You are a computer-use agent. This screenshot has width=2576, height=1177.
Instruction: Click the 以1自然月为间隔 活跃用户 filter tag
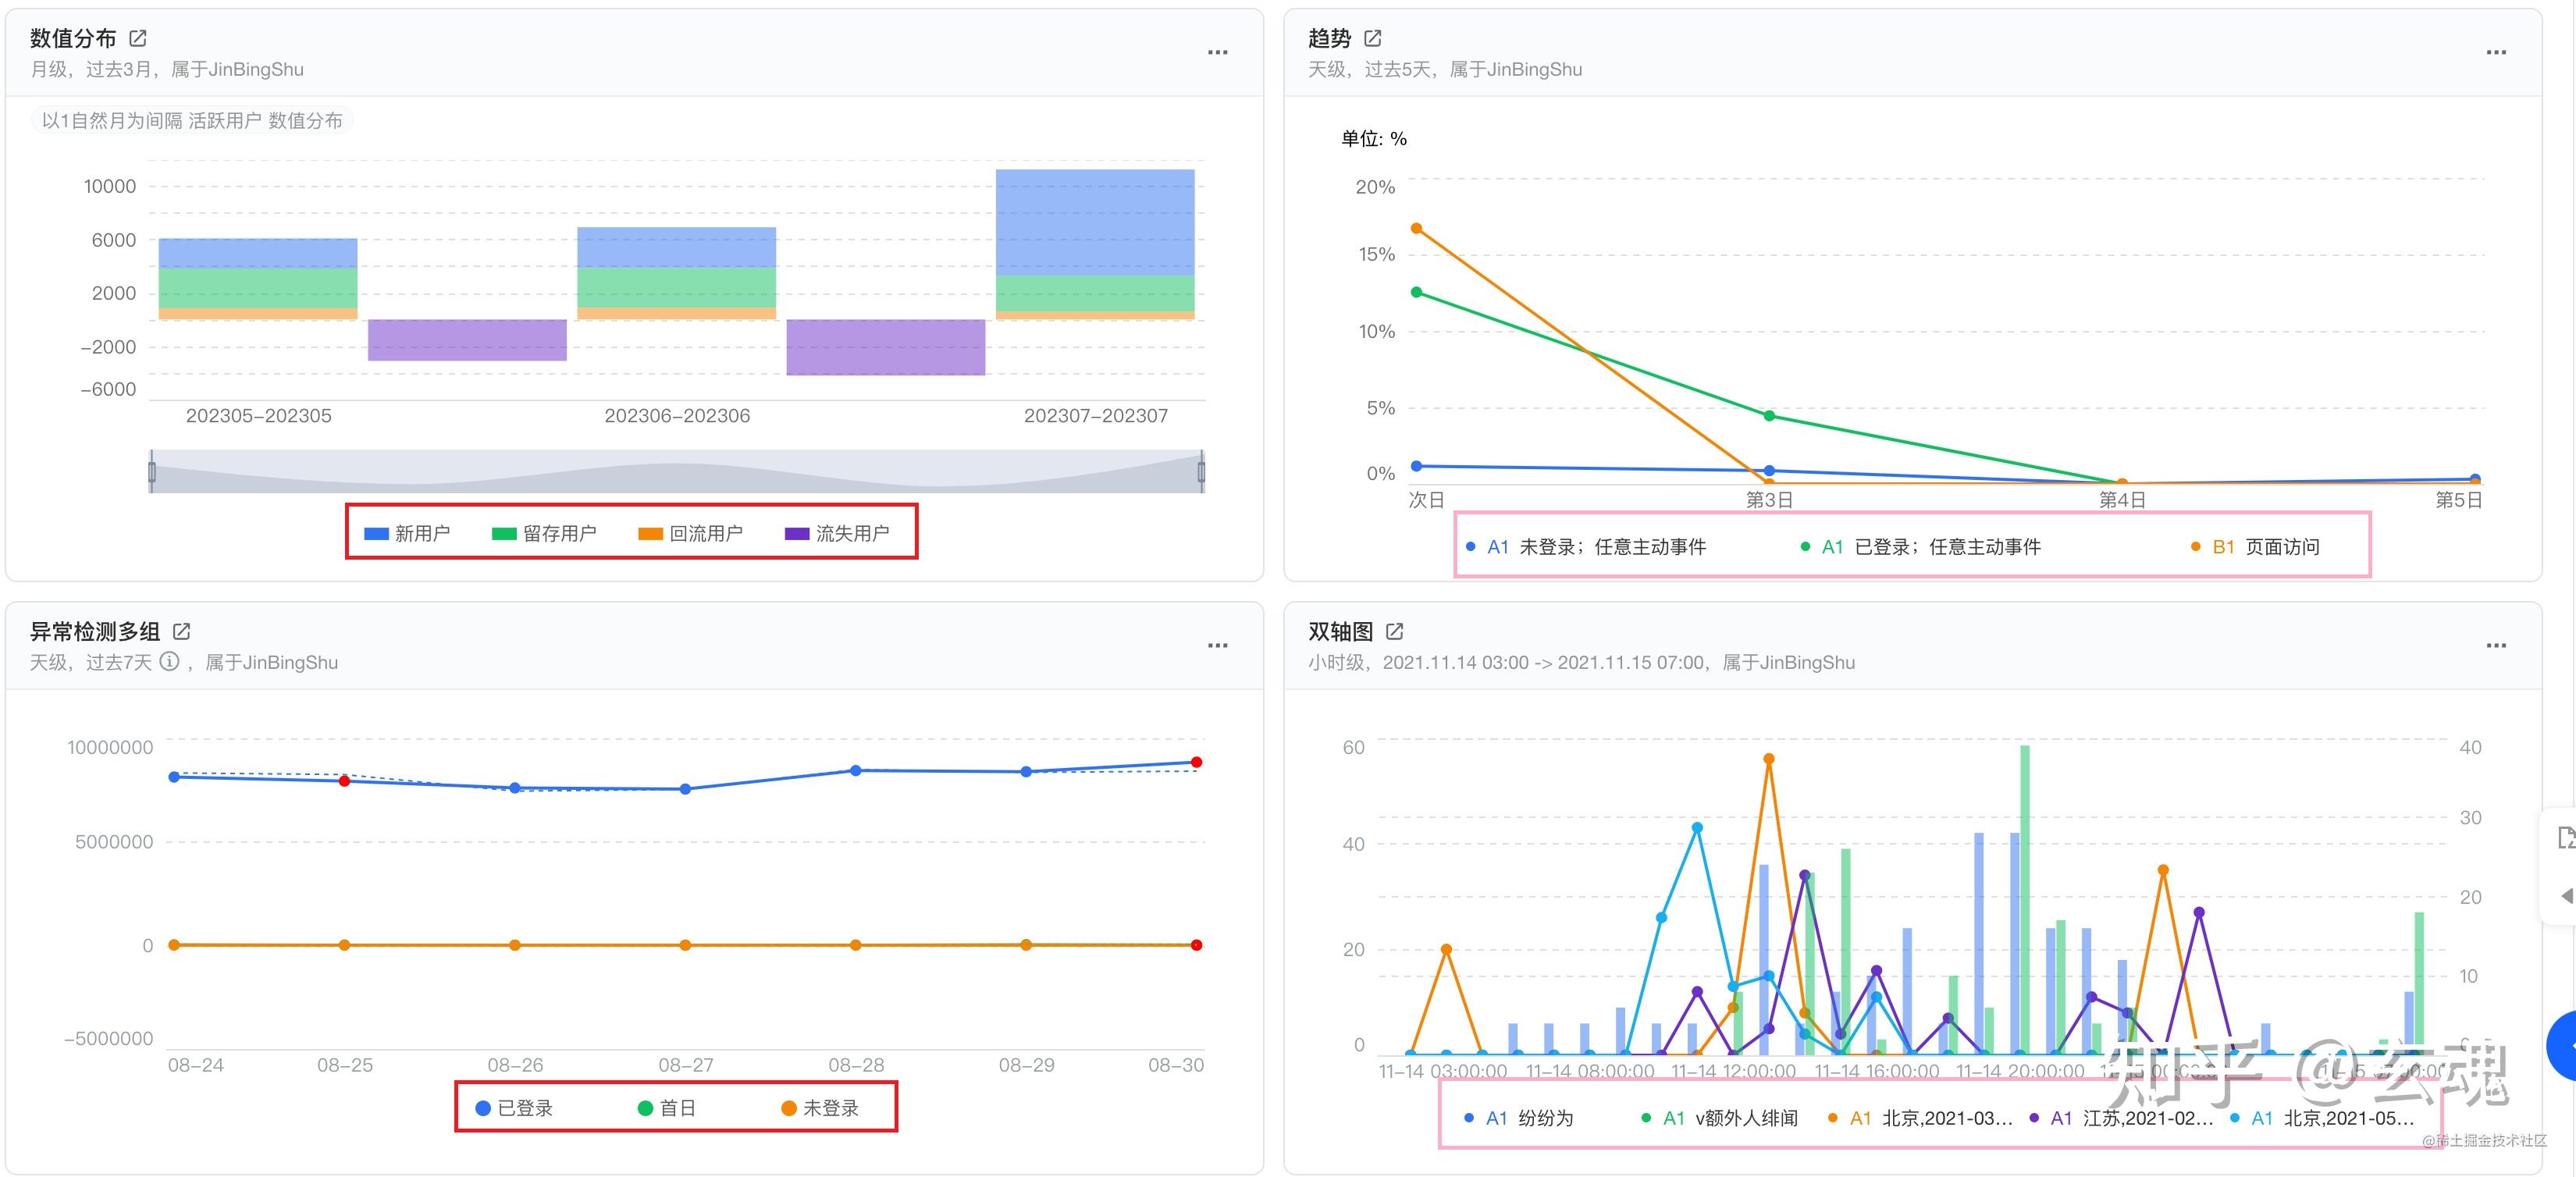coord(190,120)
